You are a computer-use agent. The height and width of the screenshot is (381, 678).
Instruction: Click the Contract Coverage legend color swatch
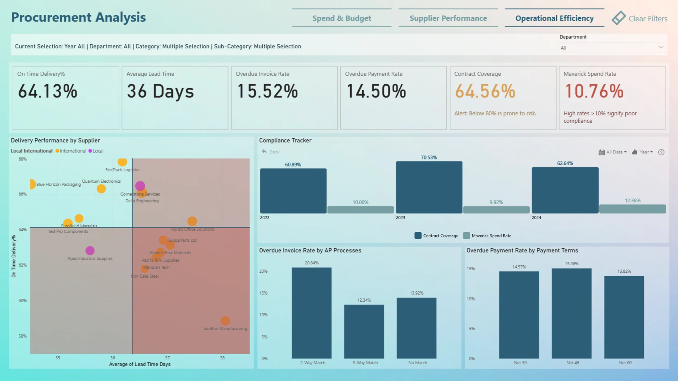point(418,236)
